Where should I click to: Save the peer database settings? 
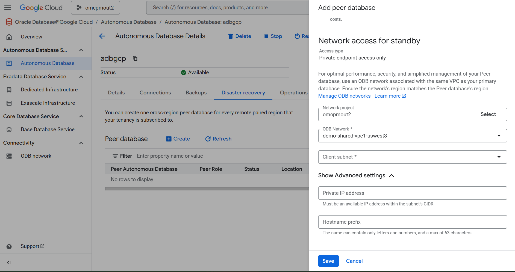coord(328,261)
